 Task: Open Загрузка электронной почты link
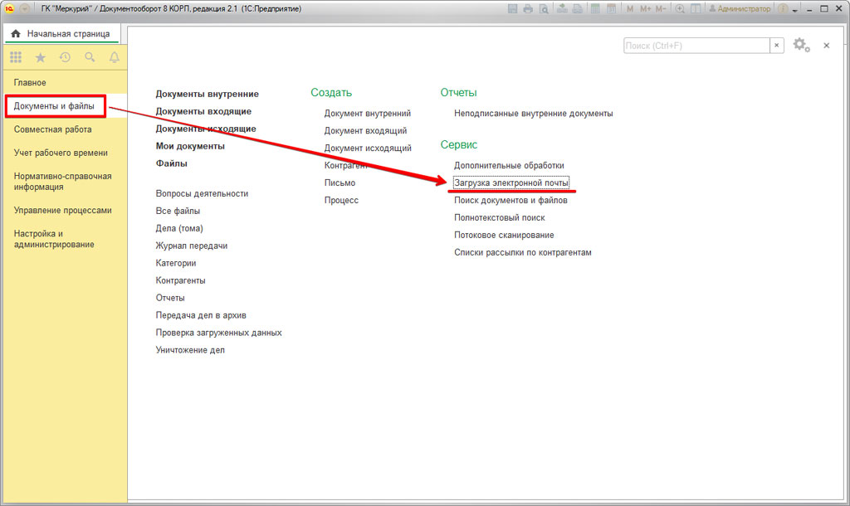tap(511, 182)
